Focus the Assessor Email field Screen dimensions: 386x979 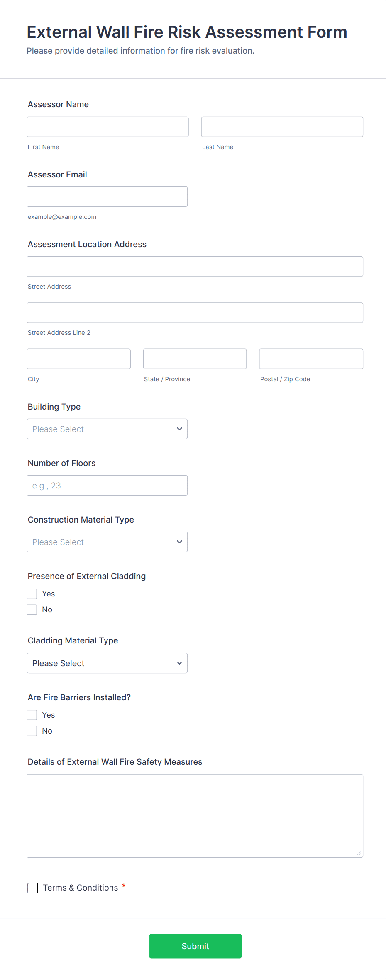point(107,196)
